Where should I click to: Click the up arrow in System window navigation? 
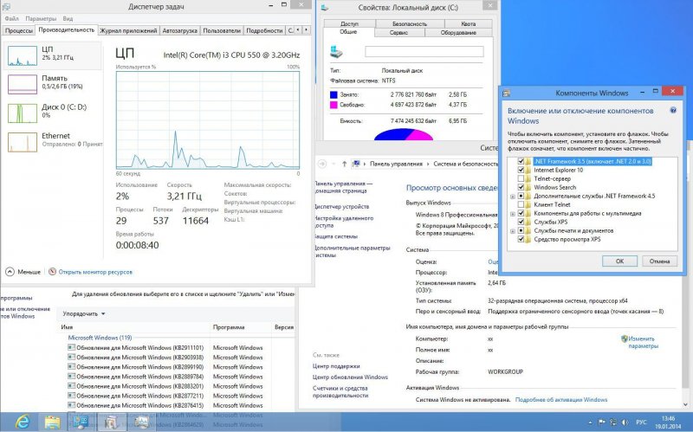click(344, 164)
